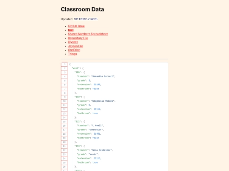This screenshot has height=171, width=229.
Task: Click teacher name Sara Dexheimer
Action: (102, 150)
